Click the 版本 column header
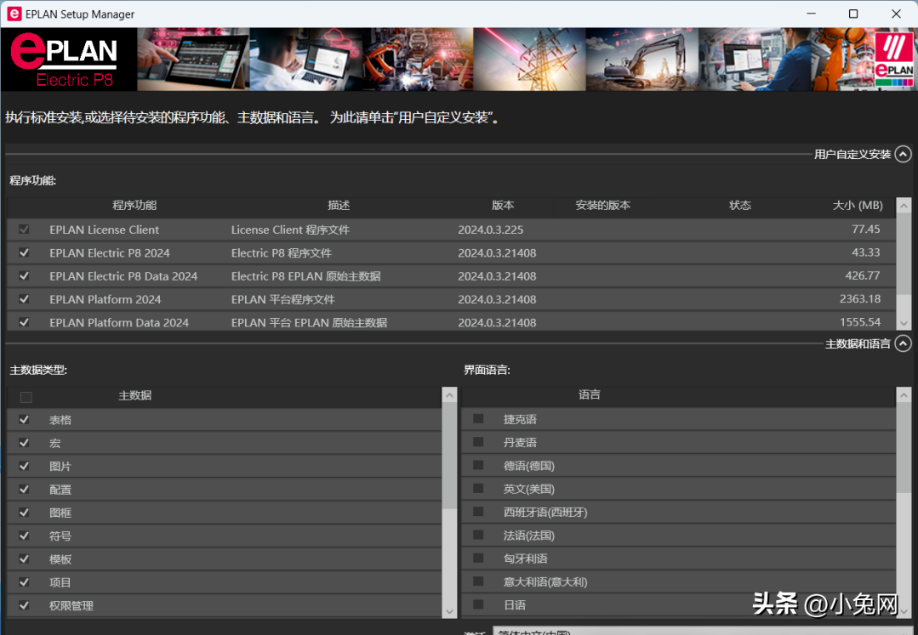This screenshot has width=918, height=635. tap(503, 206)
